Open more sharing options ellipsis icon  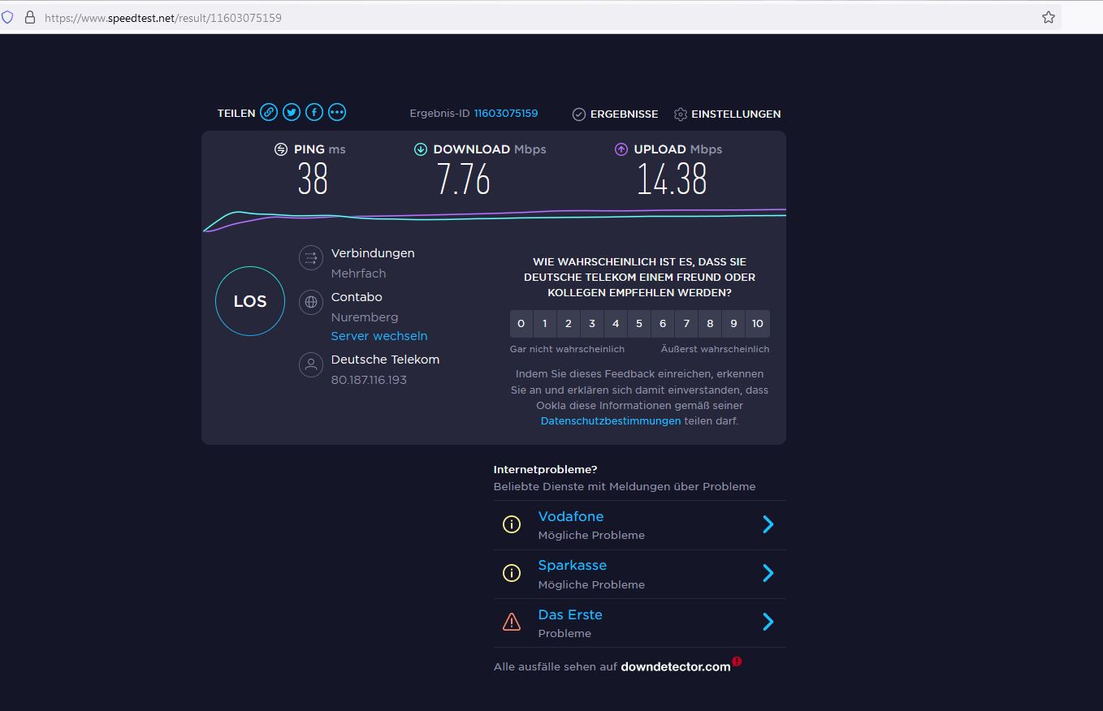point(337,113)
